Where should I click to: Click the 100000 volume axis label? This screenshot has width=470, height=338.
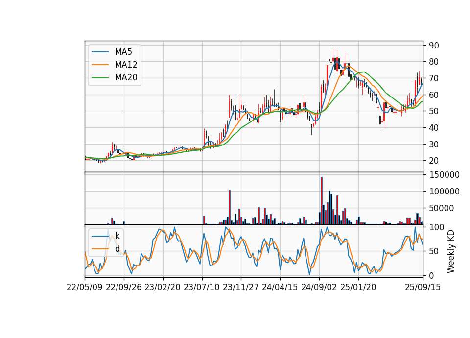[x=444, y=192]
